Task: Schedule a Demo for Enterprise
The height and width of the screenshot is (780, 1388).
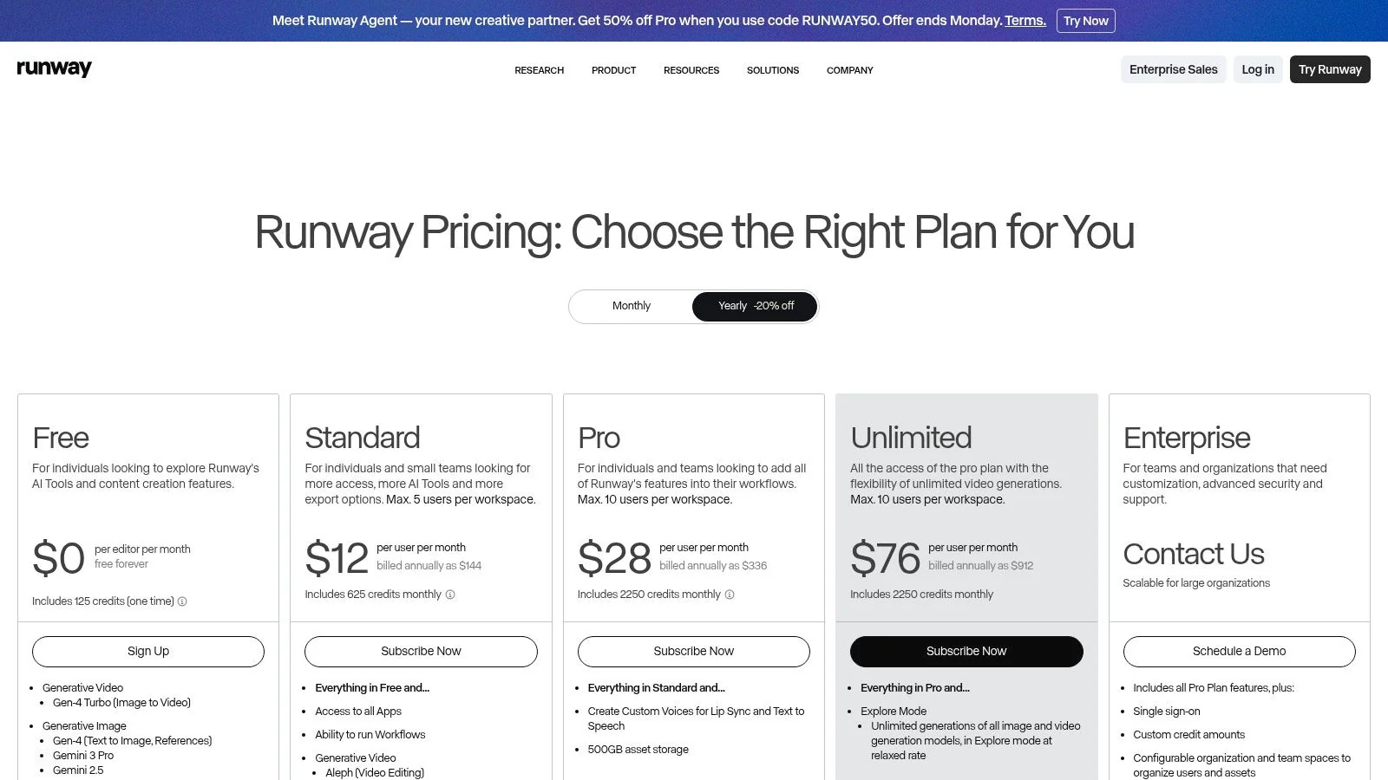Action: pos(1239,652)
